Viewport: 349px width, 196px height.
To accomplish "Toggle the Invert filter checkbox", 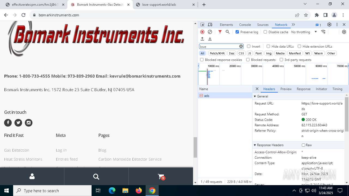I will [249, 46].
